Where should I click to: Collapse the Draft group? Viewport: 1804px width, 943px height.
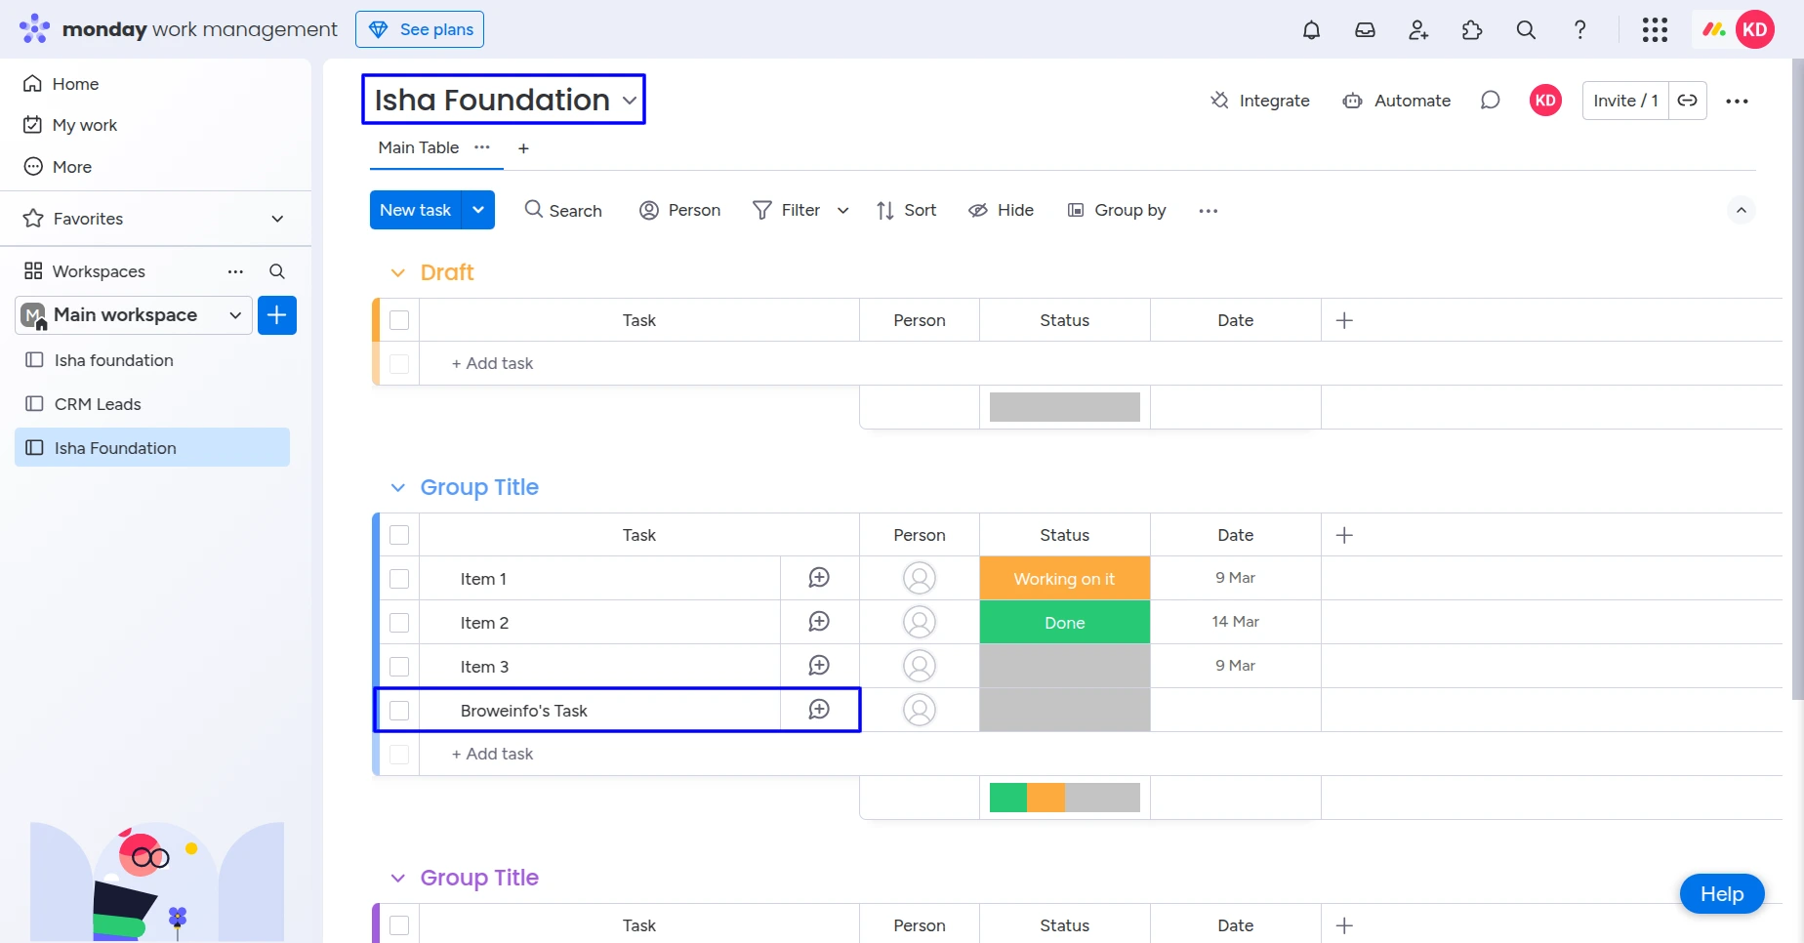coord(397,273)
